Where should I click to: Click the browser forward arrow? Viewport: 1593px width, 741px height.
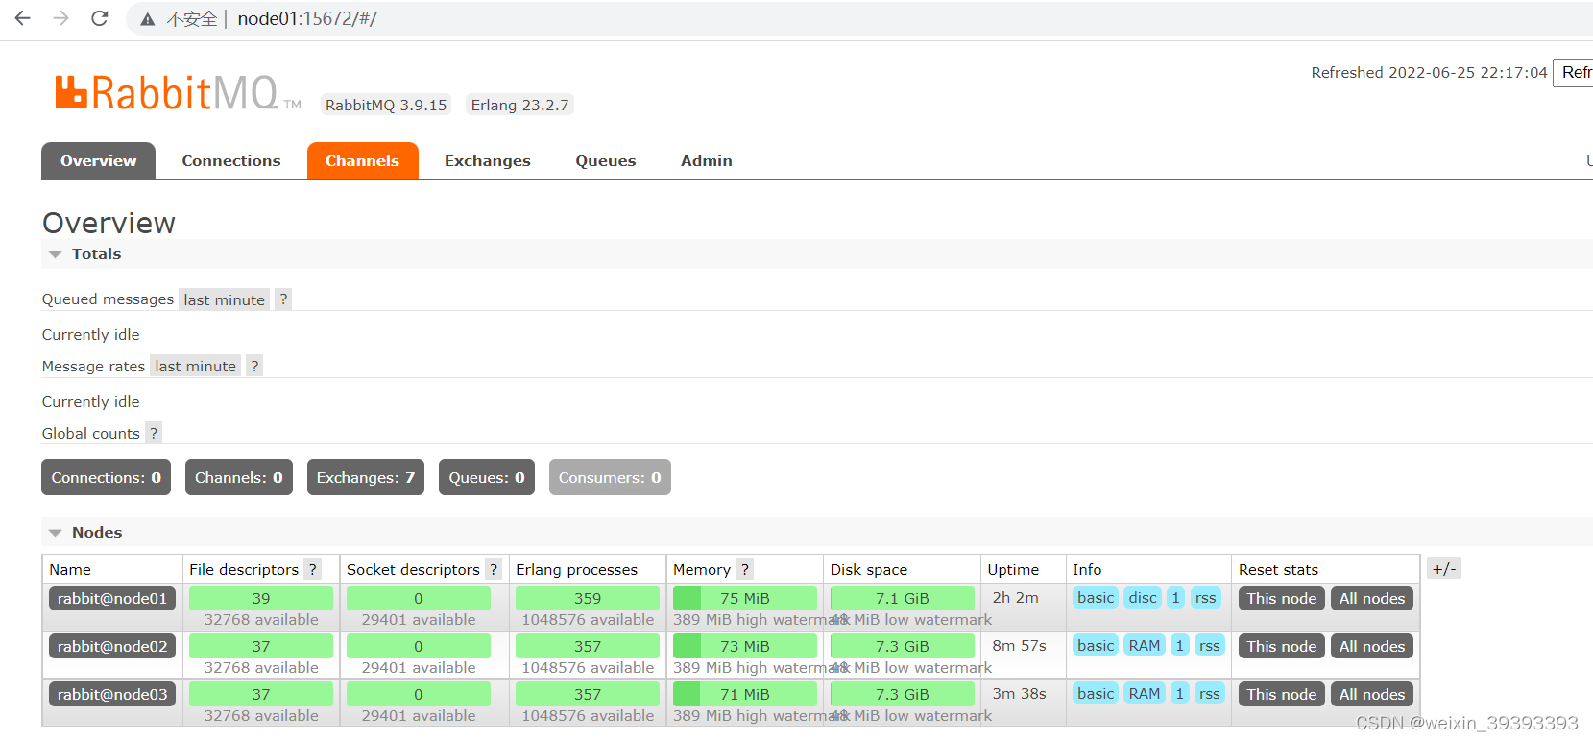click(60, 18)
